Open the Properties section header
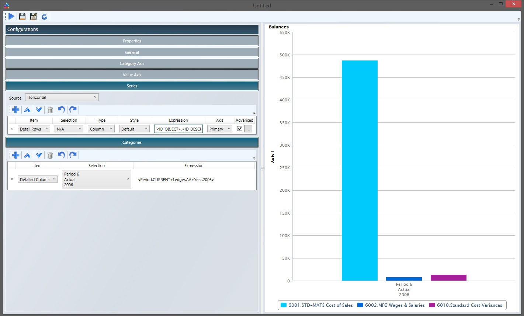 coord(132,41)
